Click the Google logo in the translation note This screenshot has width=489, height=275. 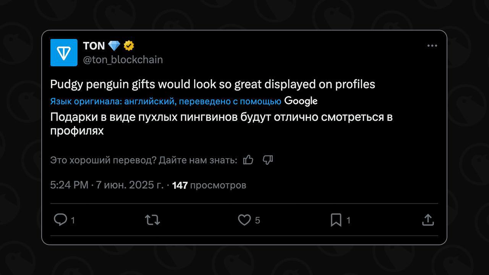click(x=301, y=101)
